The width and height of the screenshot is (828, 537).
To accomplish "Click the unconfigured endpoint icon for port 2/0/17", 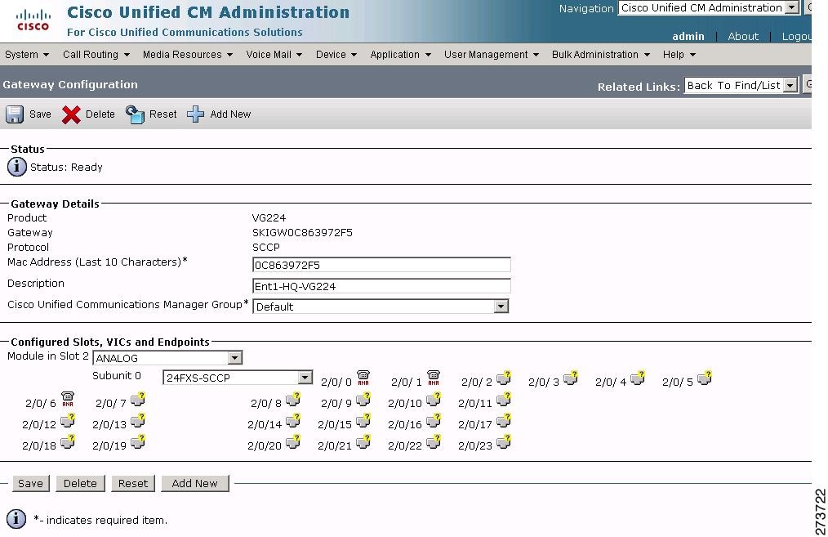I will tap(504, 420).
